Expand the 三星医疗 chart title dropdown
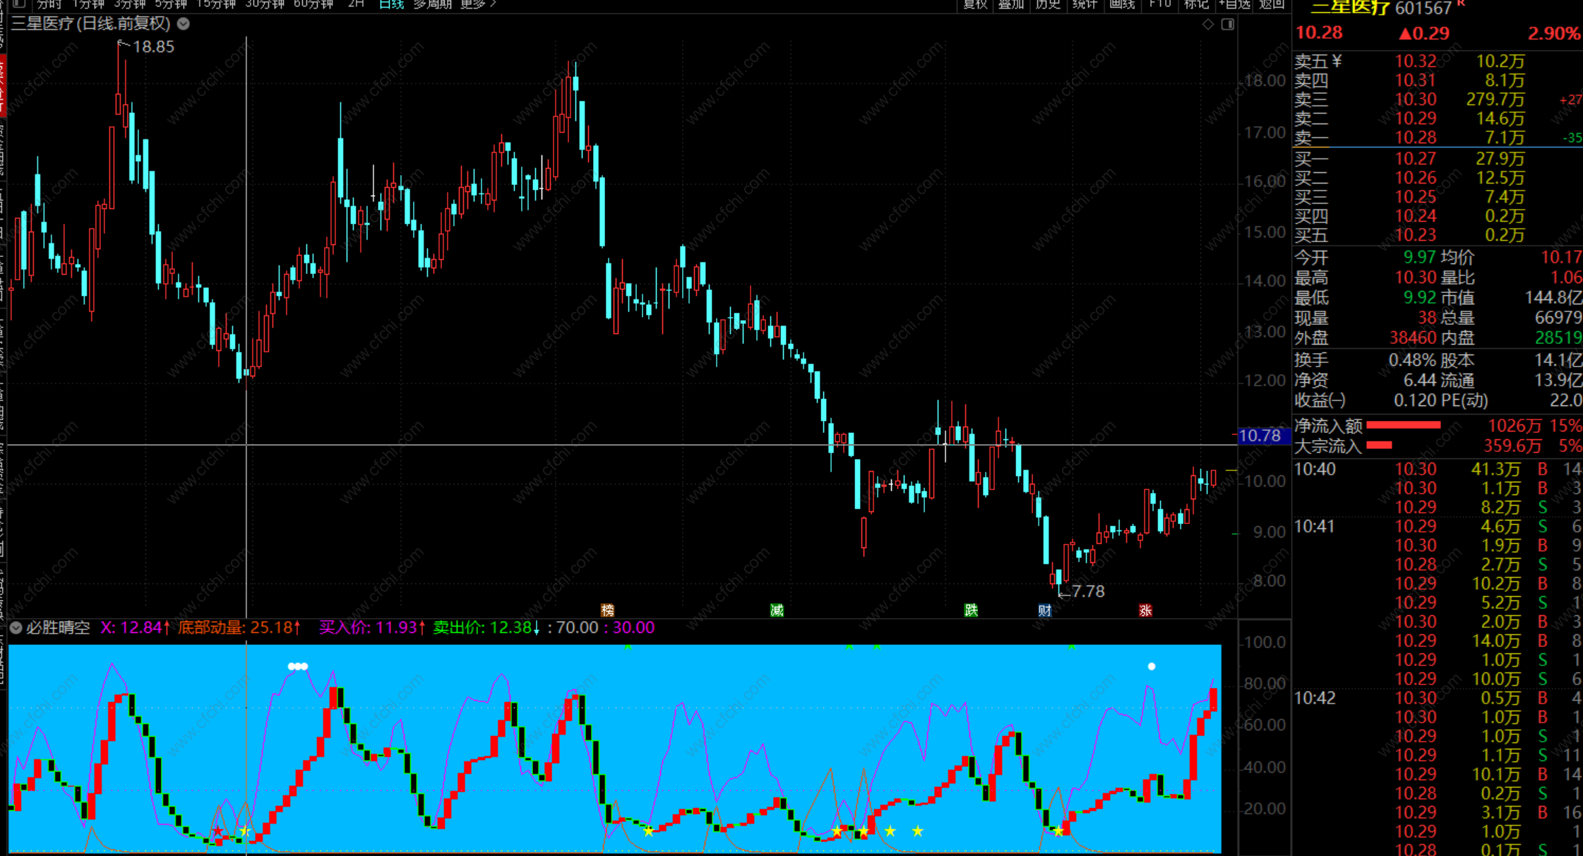The width and height of the screenshot is (1583, 856). [184, 24]
